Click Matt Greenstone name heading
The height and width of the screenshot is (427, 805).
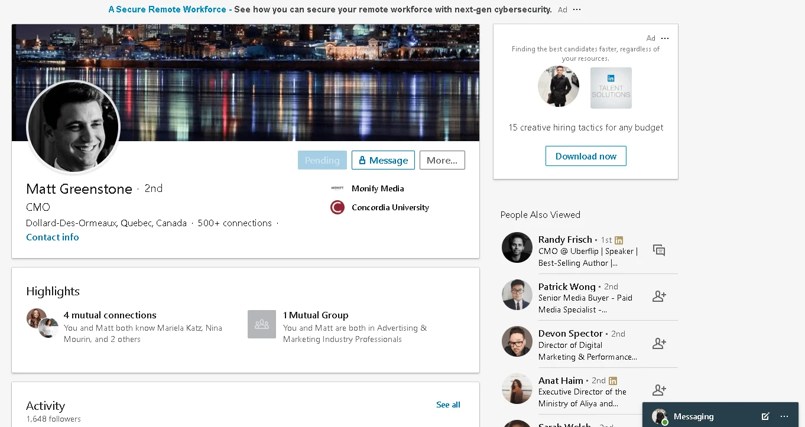click(x=79, y=189)
